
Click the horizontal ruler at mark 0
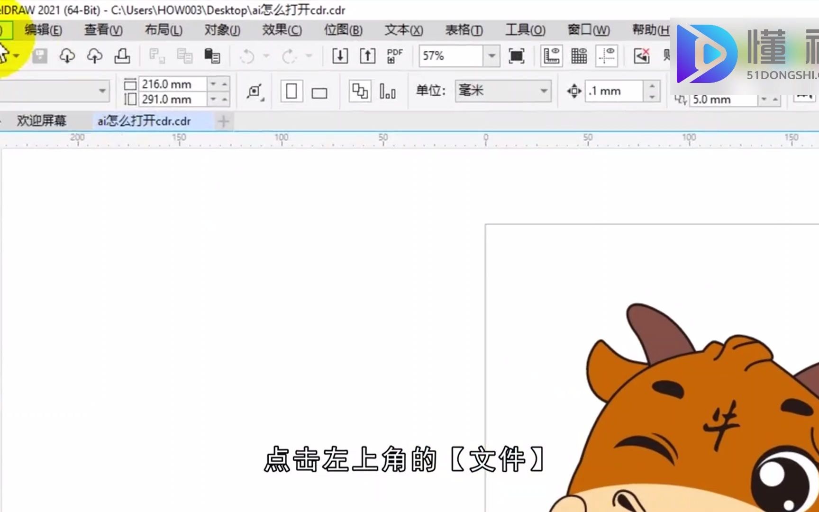485,139
